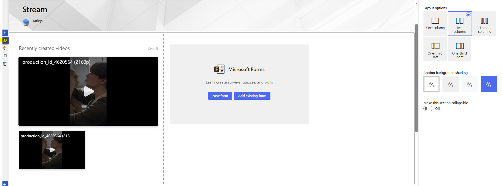The image size is (502, 186).
Task: Duplicate the section with copy icon
Action: (x=5, y=56)
